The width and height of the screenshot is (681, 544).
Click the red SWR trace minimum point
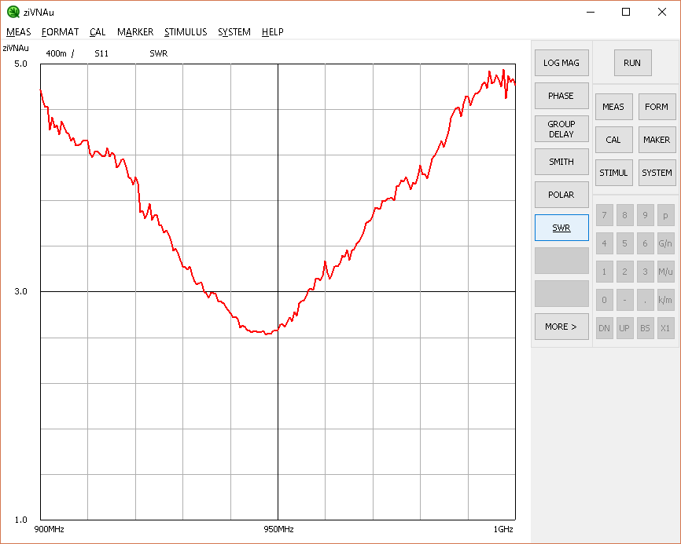[267, 334]
